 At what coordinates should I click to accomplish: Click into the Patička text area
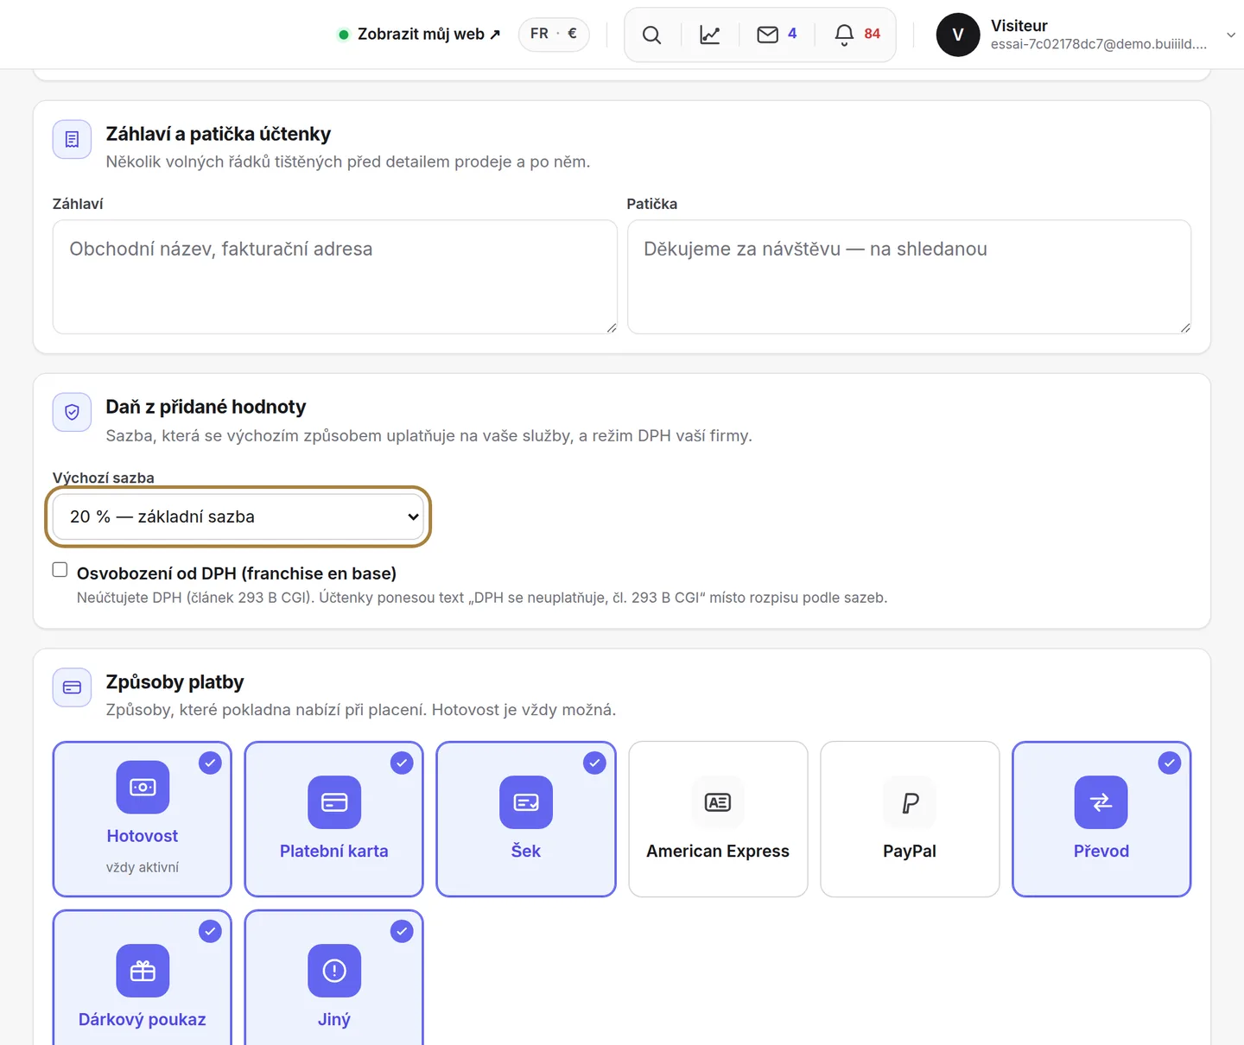tap(910, 276)
